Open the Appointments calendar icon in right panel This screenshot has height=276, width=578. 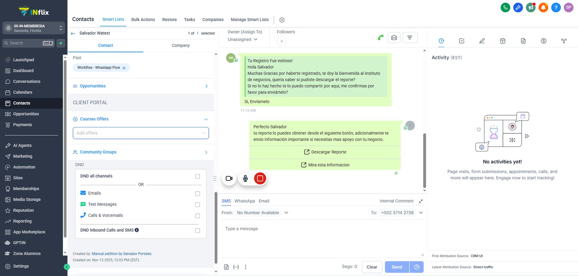click(502, 41)
